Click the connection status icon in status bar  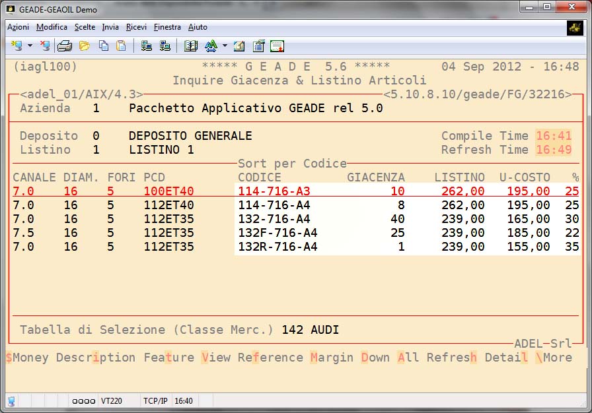click(11, 400)
